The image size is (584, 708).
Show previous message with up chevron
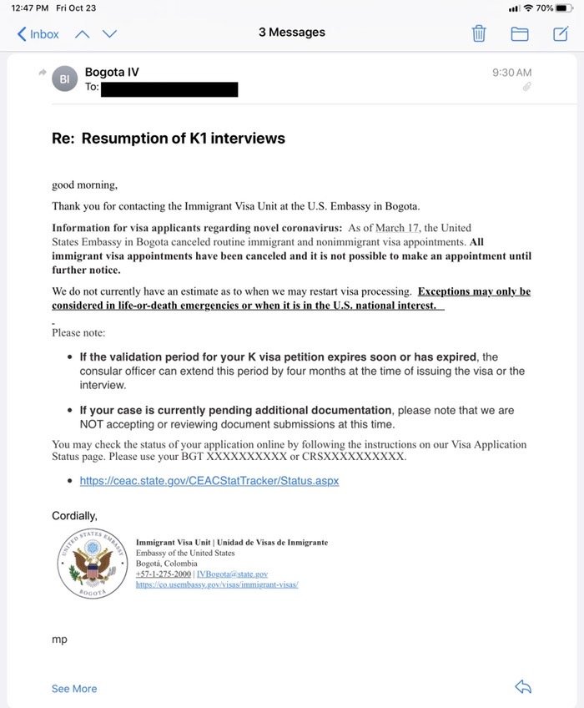tap(82, 34)
